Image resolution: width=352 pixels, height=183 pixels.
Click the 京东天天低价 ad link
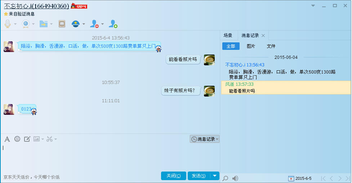[x=31, y=177]
